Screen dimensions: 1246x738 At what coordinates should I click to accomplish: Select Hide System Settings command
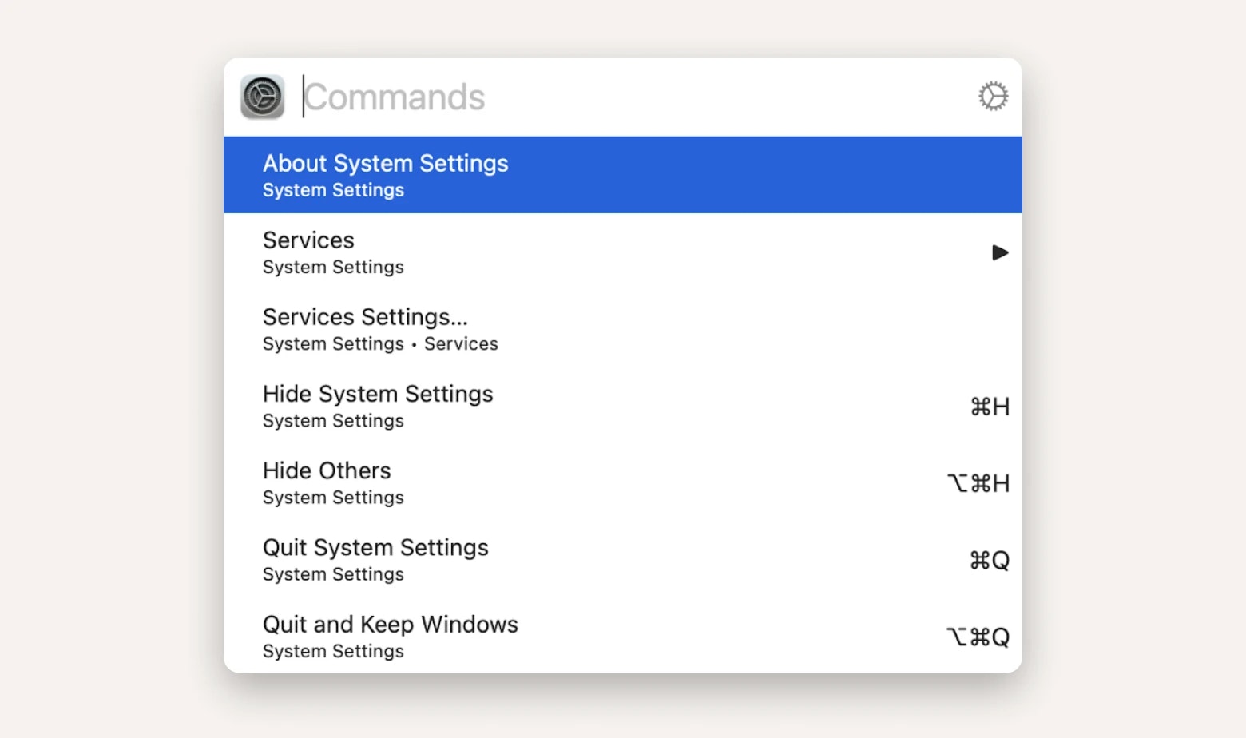tap(623, 405)
